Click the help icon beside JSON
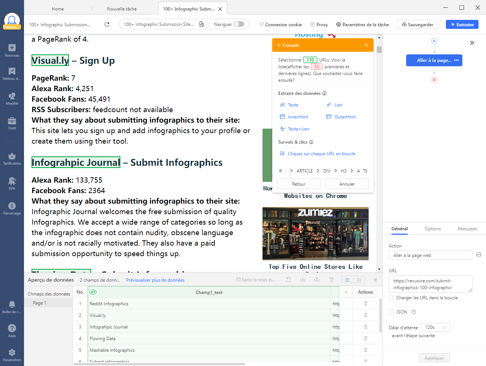Screen dimensions: 486x366 (x=414, y=312)
